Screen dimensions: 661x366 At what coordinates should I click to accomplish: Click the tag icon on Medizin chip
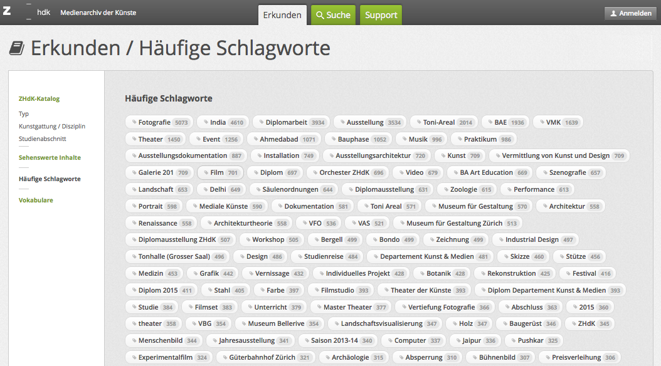pos(132,273)
